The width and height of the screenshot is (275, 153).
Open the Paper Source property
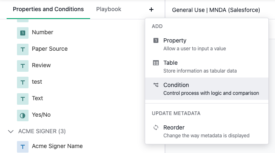(50, 49)
